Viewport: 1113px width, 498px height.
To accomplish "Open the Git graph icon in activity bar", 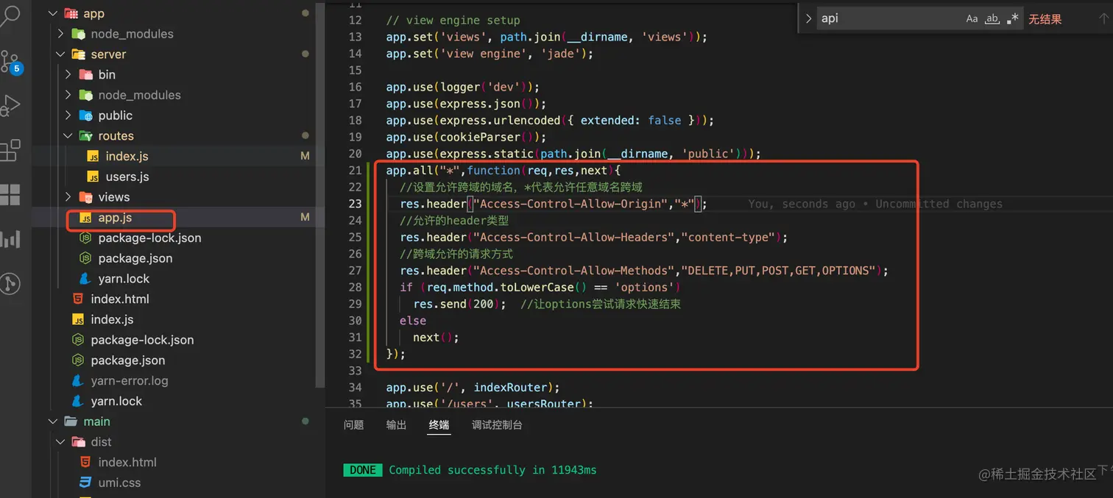I will tap(10, 283).
